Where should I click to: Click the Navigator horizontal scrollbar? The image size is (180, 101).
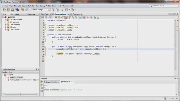coord(21,94)
